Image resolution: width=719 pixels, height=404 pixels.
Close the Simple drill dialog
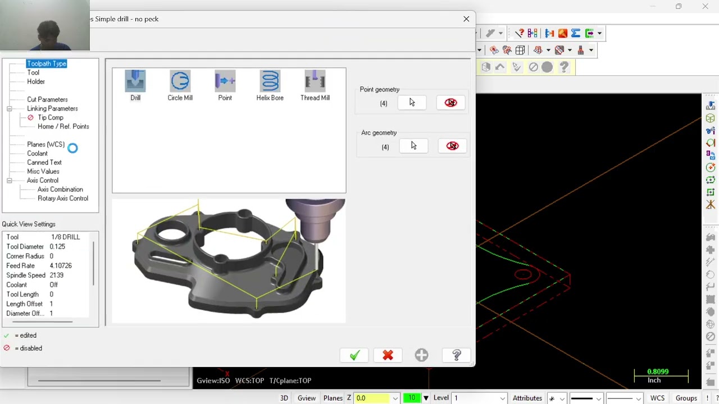click(x=466, y=19)
